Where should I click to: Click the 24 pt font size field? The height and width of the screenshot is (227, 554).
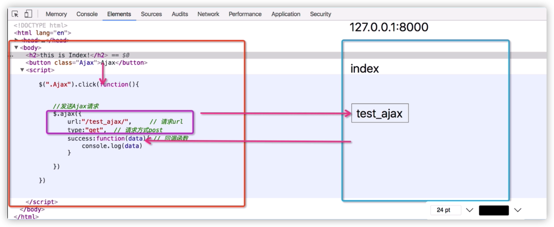(446, 210)
